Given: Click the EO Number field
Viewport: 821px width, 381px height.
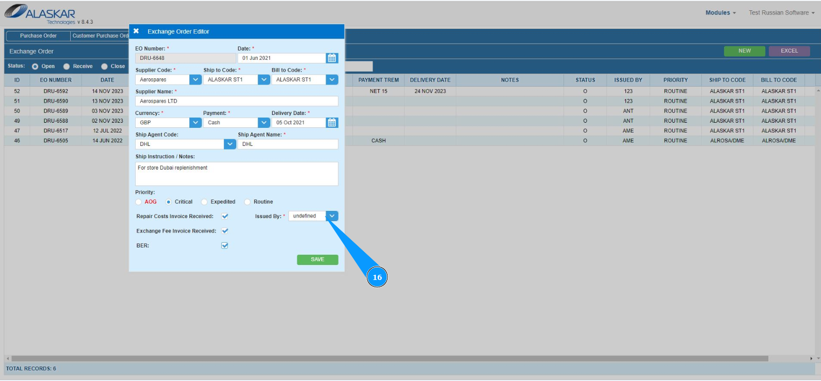Looking at the screenshot, I should point(186,58).
